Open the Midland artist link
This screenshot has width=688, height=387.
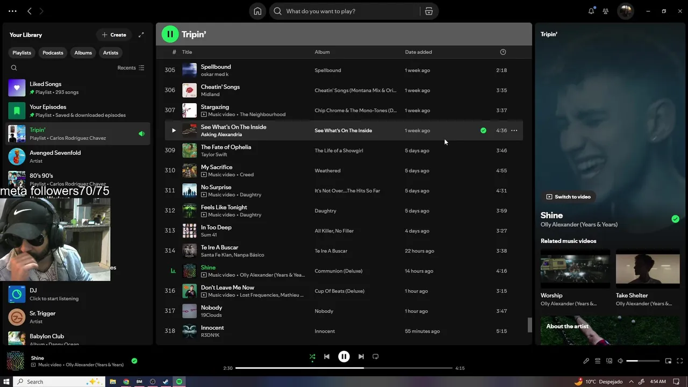pos(210,95)
